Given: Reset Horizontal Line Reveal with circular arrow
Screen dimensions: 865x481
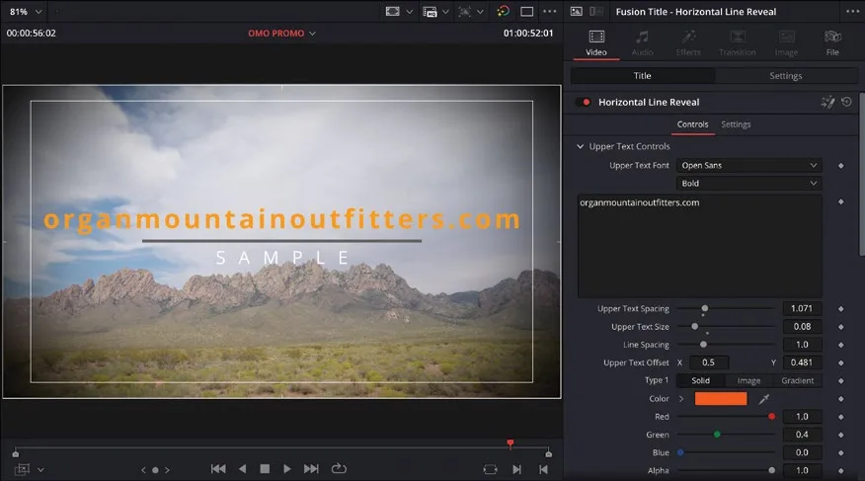Looking at the screenshot, I should pos(846,102).
